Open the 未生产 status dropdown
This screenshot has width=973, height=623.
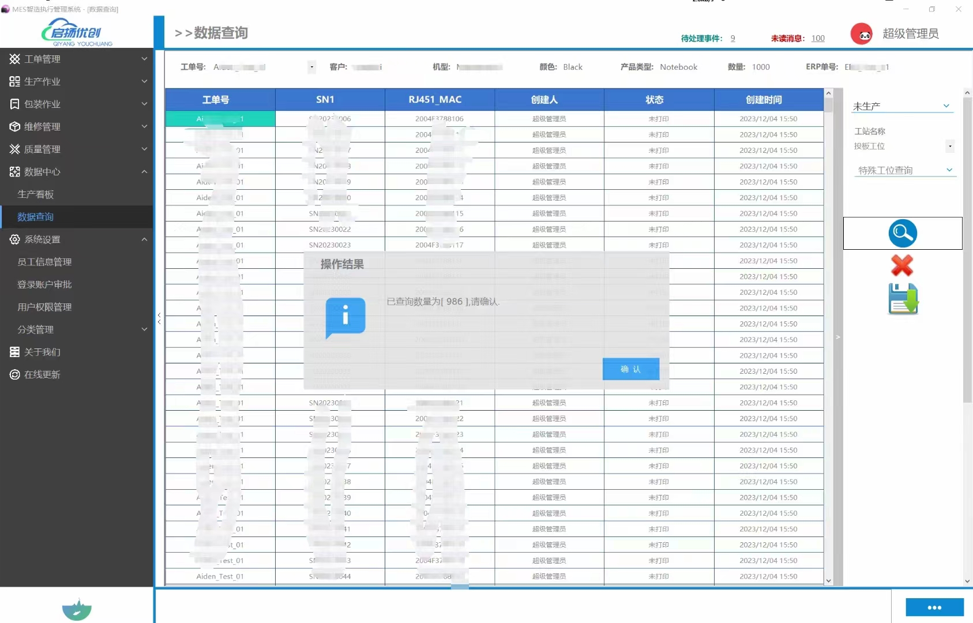click(901, 106)
